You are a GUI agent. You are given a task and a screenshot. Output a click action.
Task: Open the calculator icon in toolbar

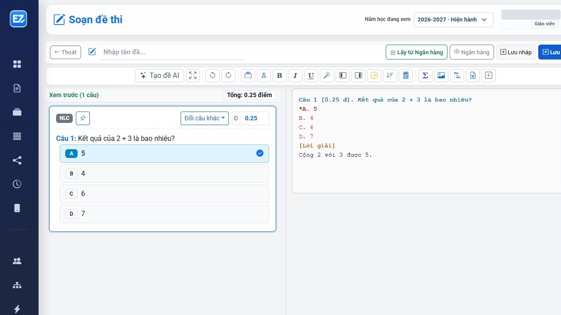[406, 75]
